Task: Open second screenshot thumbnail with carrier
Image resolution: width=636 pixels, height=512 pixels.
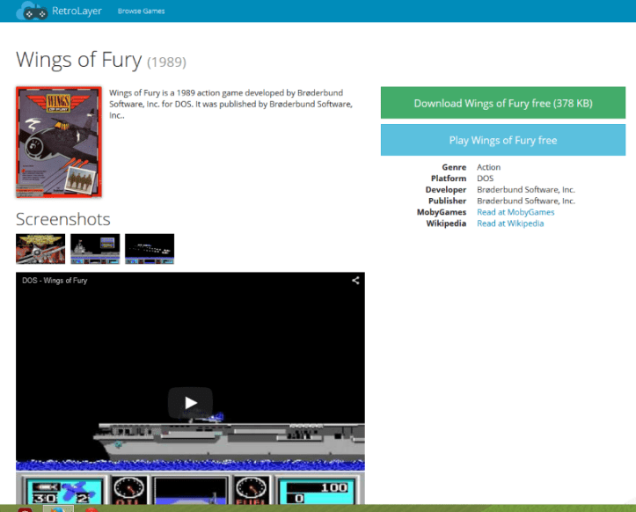Action: (x=95, y=249)
